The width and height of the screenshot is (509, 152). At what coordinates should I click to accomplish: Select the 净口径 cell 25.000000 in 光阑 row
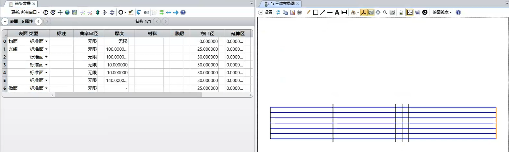(x=204, y=49)
